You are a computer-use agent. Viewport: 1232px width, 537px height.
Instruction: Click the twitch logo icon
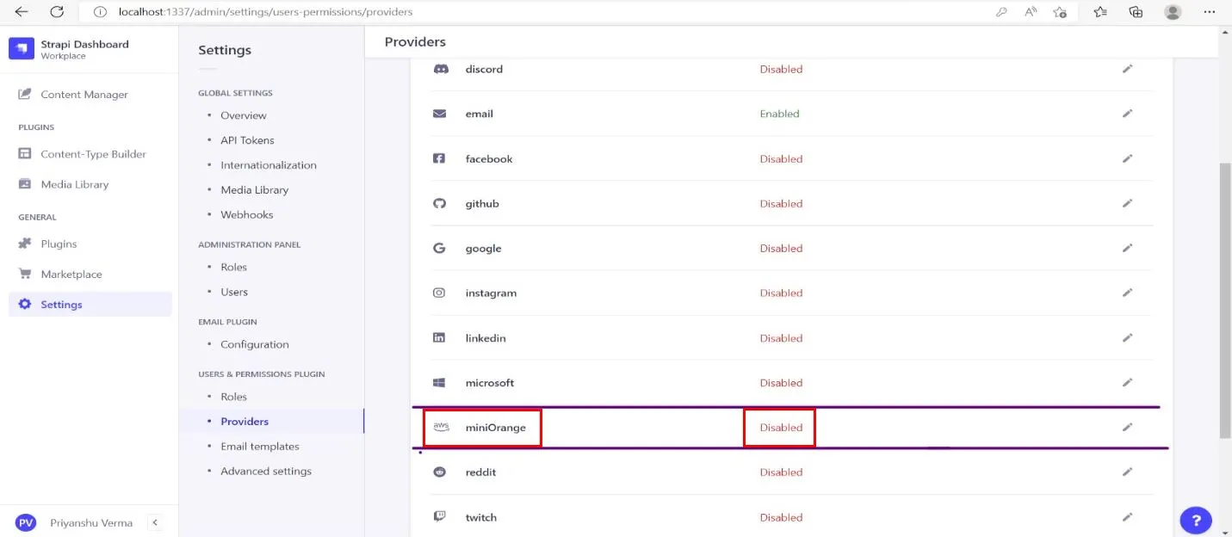click(439, 517)
